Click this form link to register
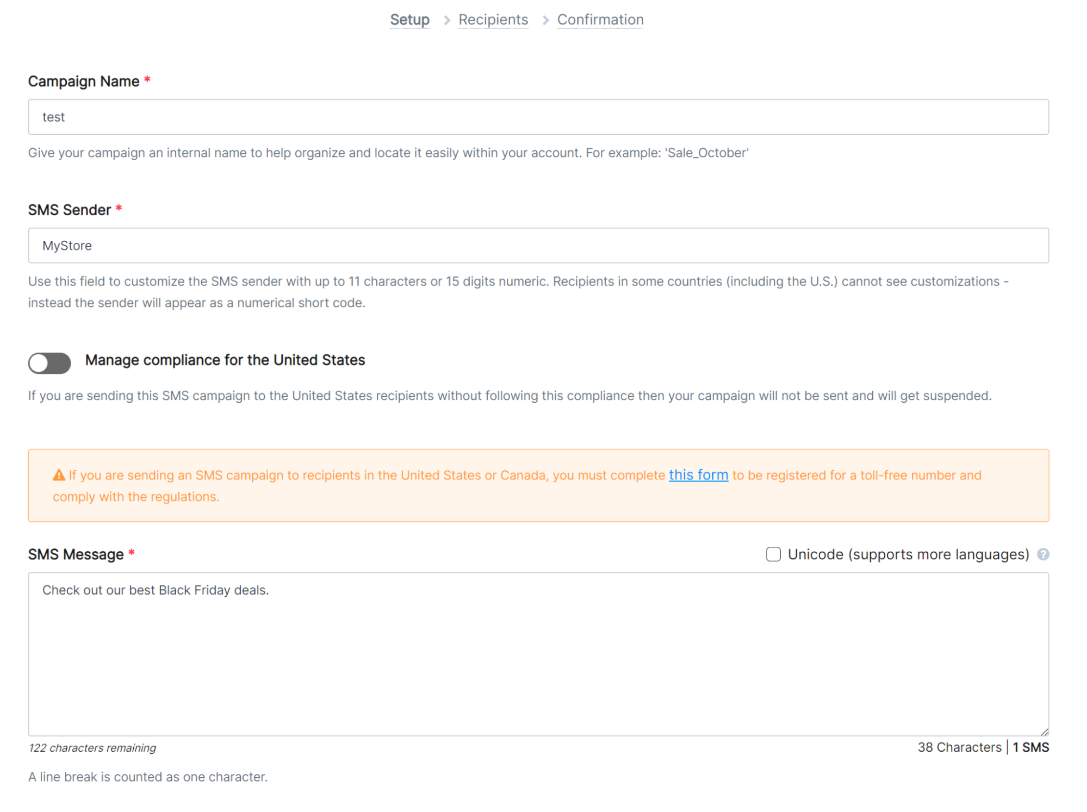Image resolution: width=1087 pixels, height=812 pixels. (x=698, y=474)
